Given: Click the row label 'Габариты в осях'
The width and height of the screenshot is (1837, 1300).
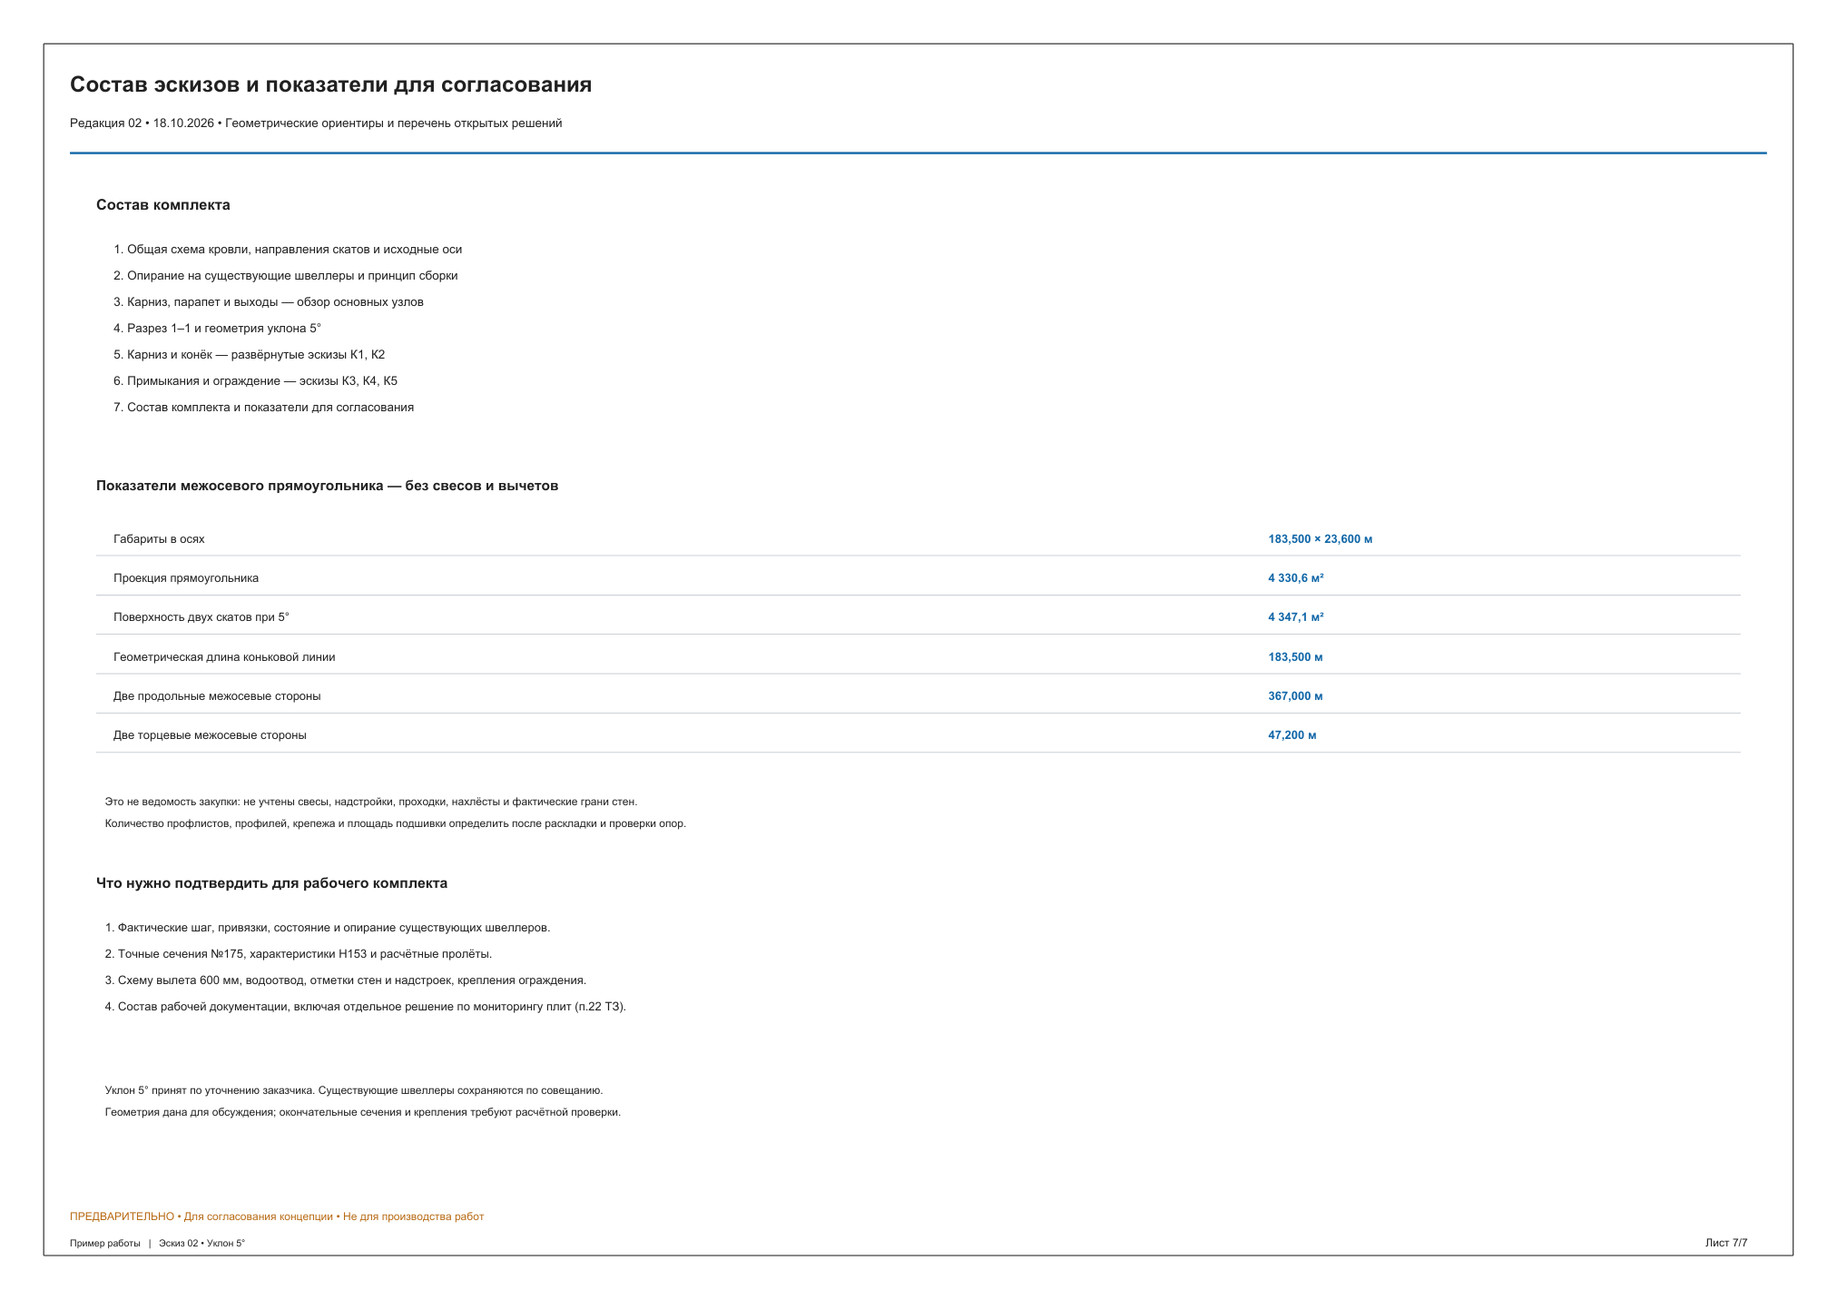Looking at the screenshot, I should pos(159,539).
